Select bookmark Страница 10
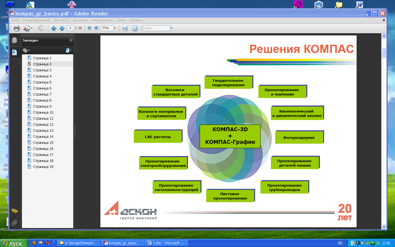Screen dimensions: 395x247 click(43, 112)
